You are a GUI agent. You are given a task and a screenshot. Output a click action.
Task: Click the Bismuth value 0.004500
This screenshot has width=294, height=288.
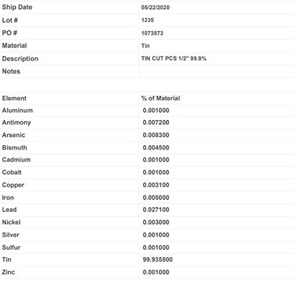point(156,148)
